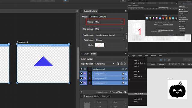Open the Batch builder dropdown

coord(111,59)
